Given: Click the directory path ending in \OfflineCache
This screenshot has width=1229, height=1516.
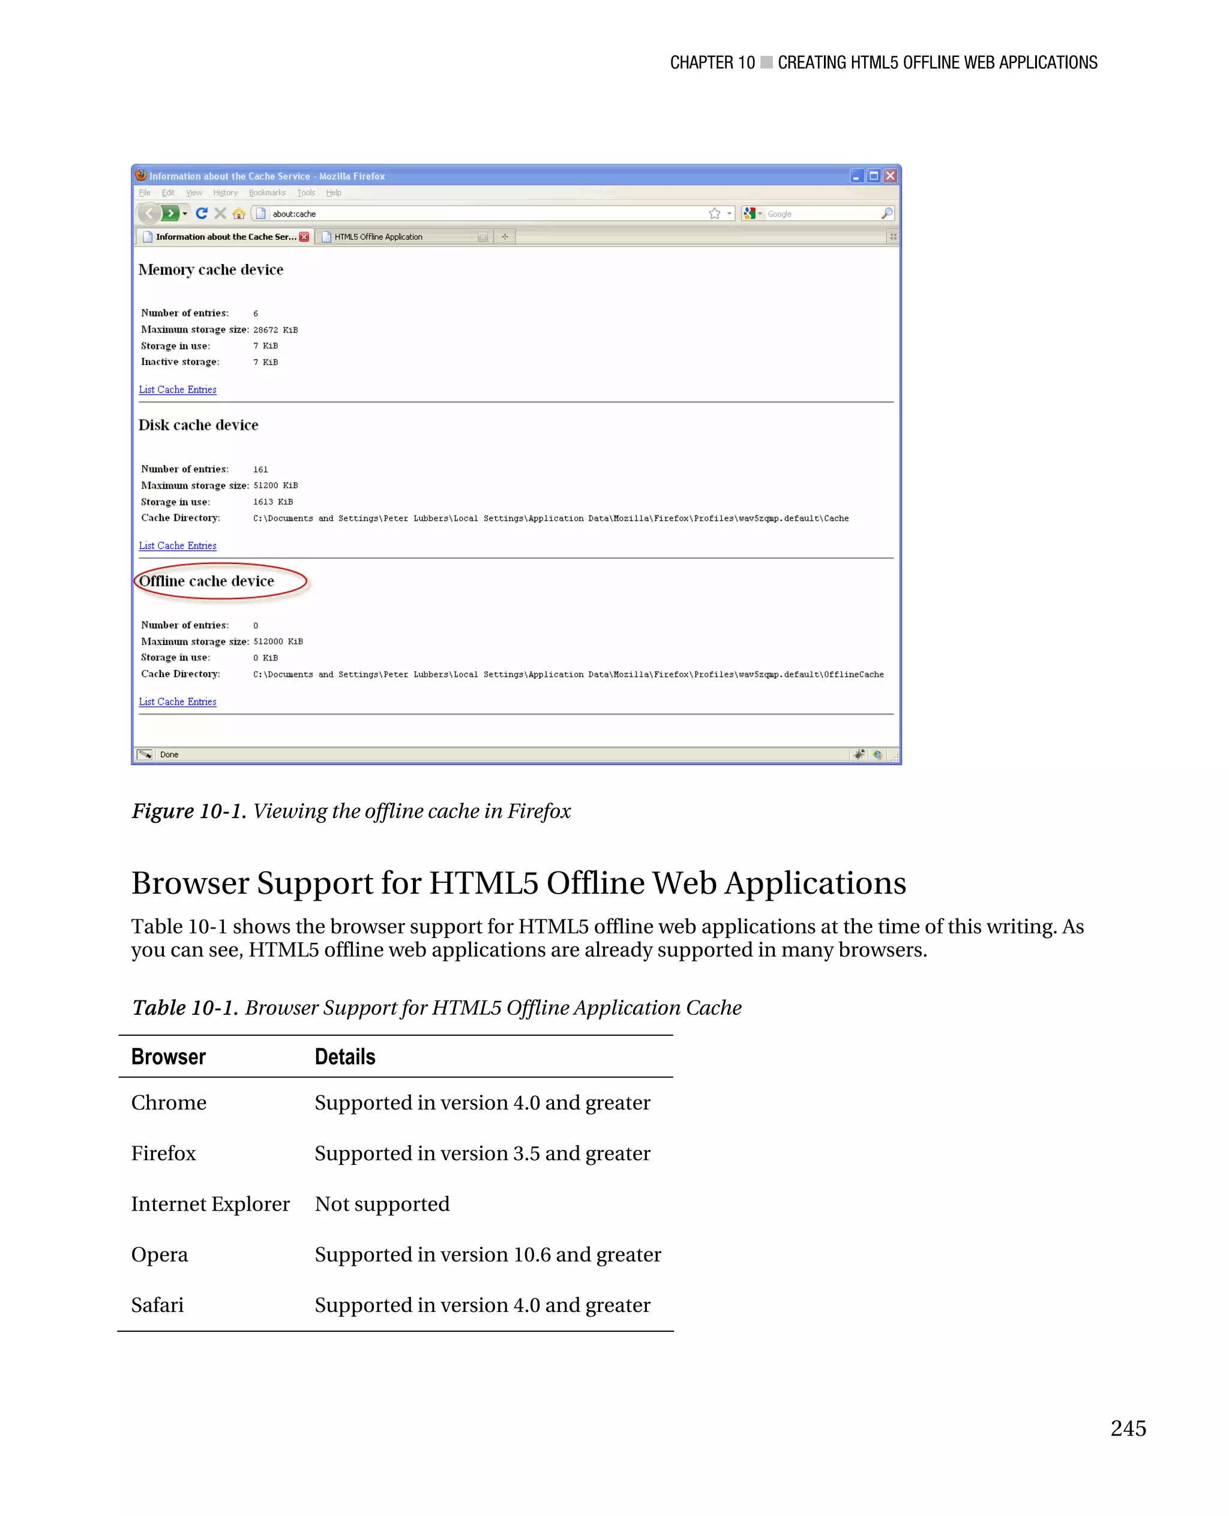Looking at the screenshot, I should pos(568,675).
